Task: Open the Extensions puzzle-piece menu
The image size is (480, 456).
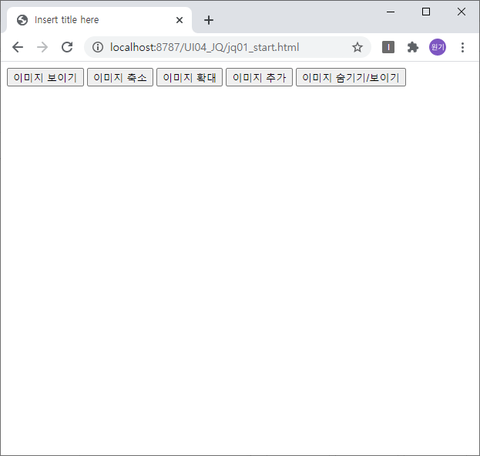Action: tap(413, 47)
